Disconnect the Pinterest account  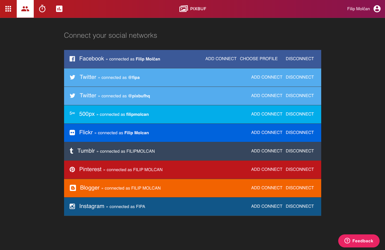pos(300,169)
